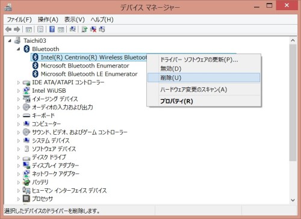Click the show/hide console tree toolbar icon

(x=29, y=29)
